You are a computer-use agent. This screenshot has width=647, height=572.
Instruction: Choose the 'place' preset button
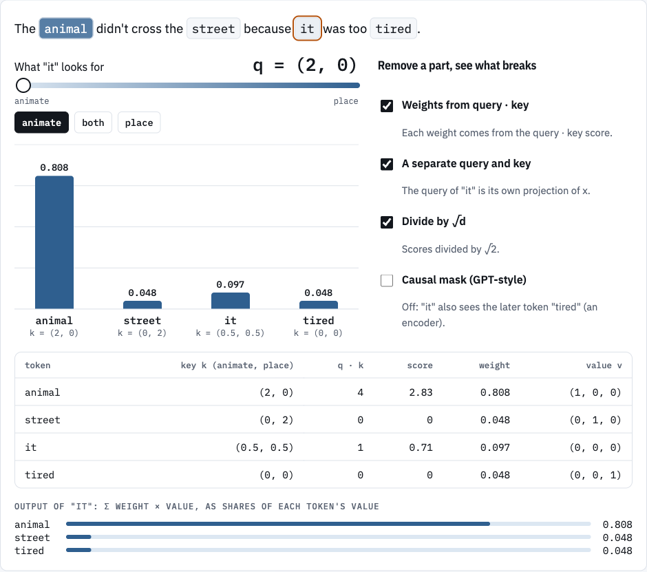[x=139, y=123]
